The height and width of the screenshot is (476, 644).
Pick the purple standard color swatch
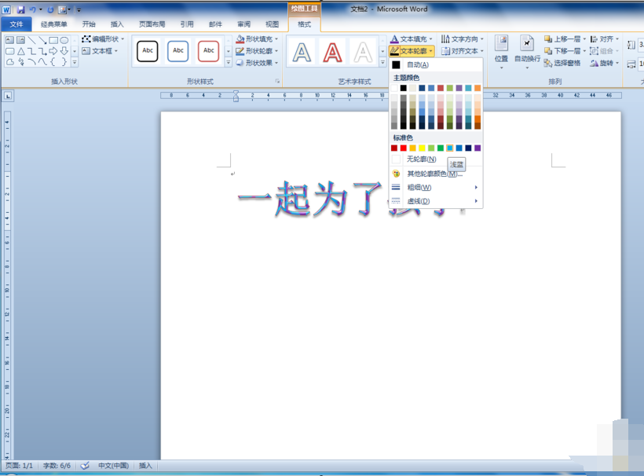point(478,148)
